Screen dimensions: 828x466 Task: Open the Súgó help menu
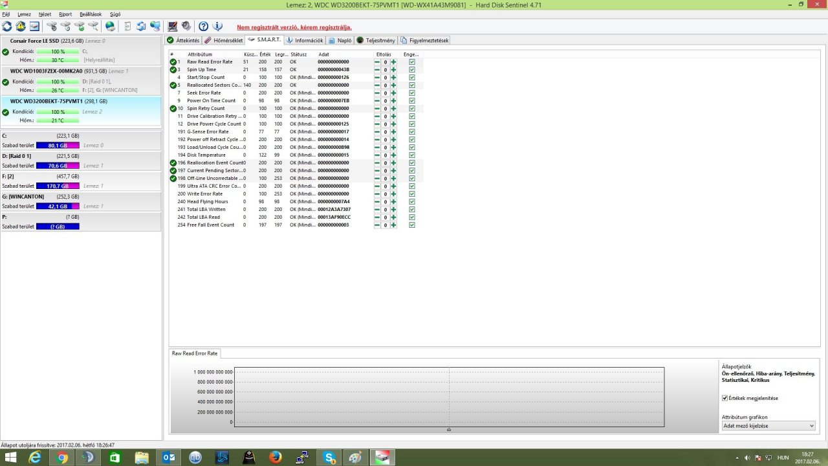pos(115,14)
